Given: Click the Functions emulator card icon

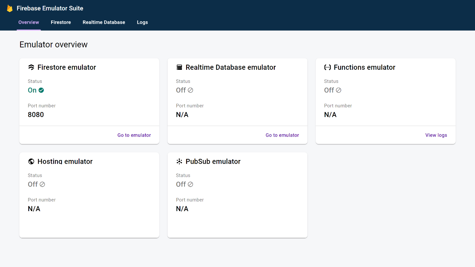Looking at the screenshot, I should [x=328, y=67].
